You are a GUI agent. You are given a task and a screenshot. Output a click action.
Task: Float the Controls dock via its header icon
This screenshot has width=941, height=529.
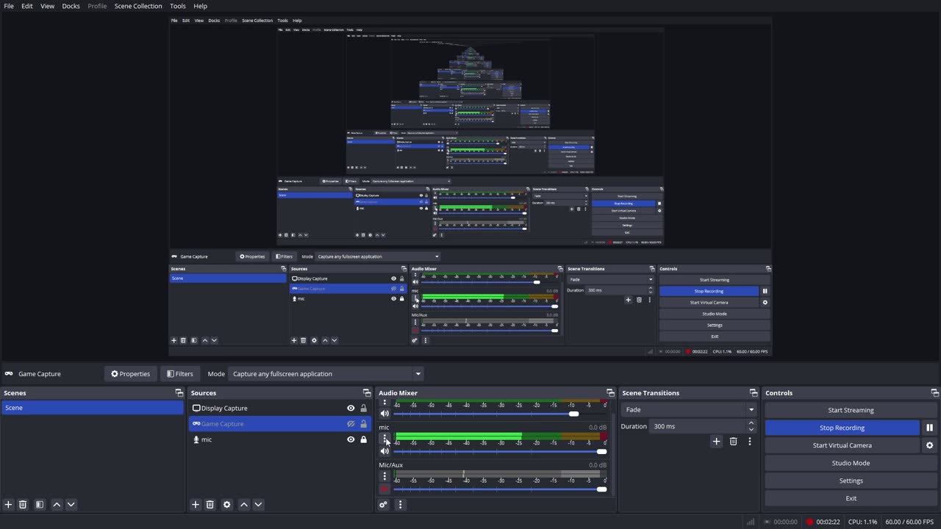click(x=934, y=393)
